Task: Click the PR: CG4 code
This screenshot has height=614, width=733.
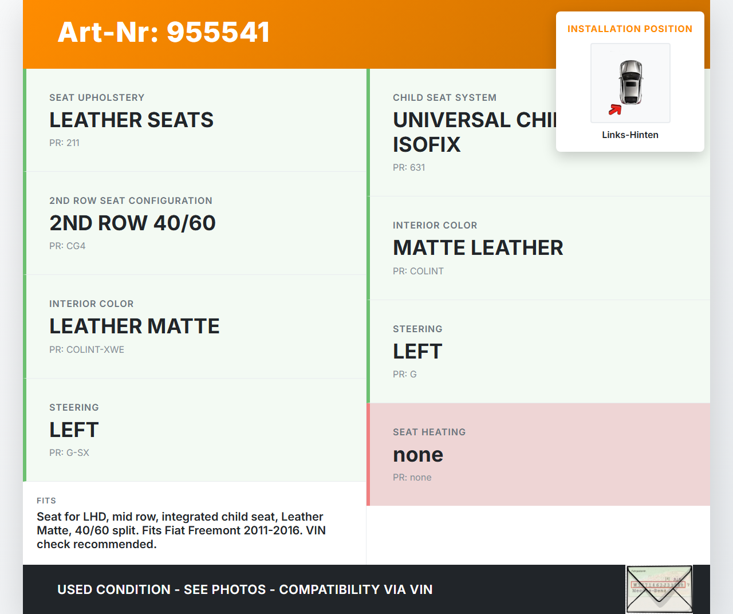Action: 67,246
